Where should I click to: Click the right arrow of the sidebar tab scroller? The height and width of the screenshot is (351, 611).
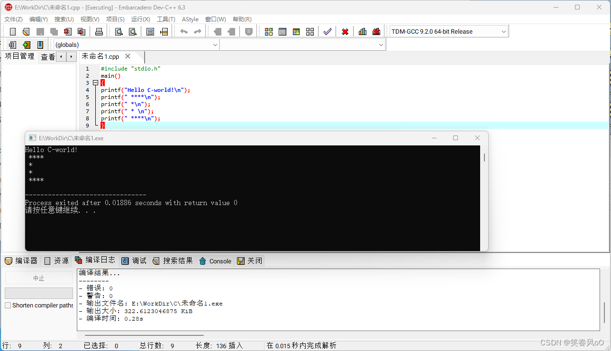point(72,57)
